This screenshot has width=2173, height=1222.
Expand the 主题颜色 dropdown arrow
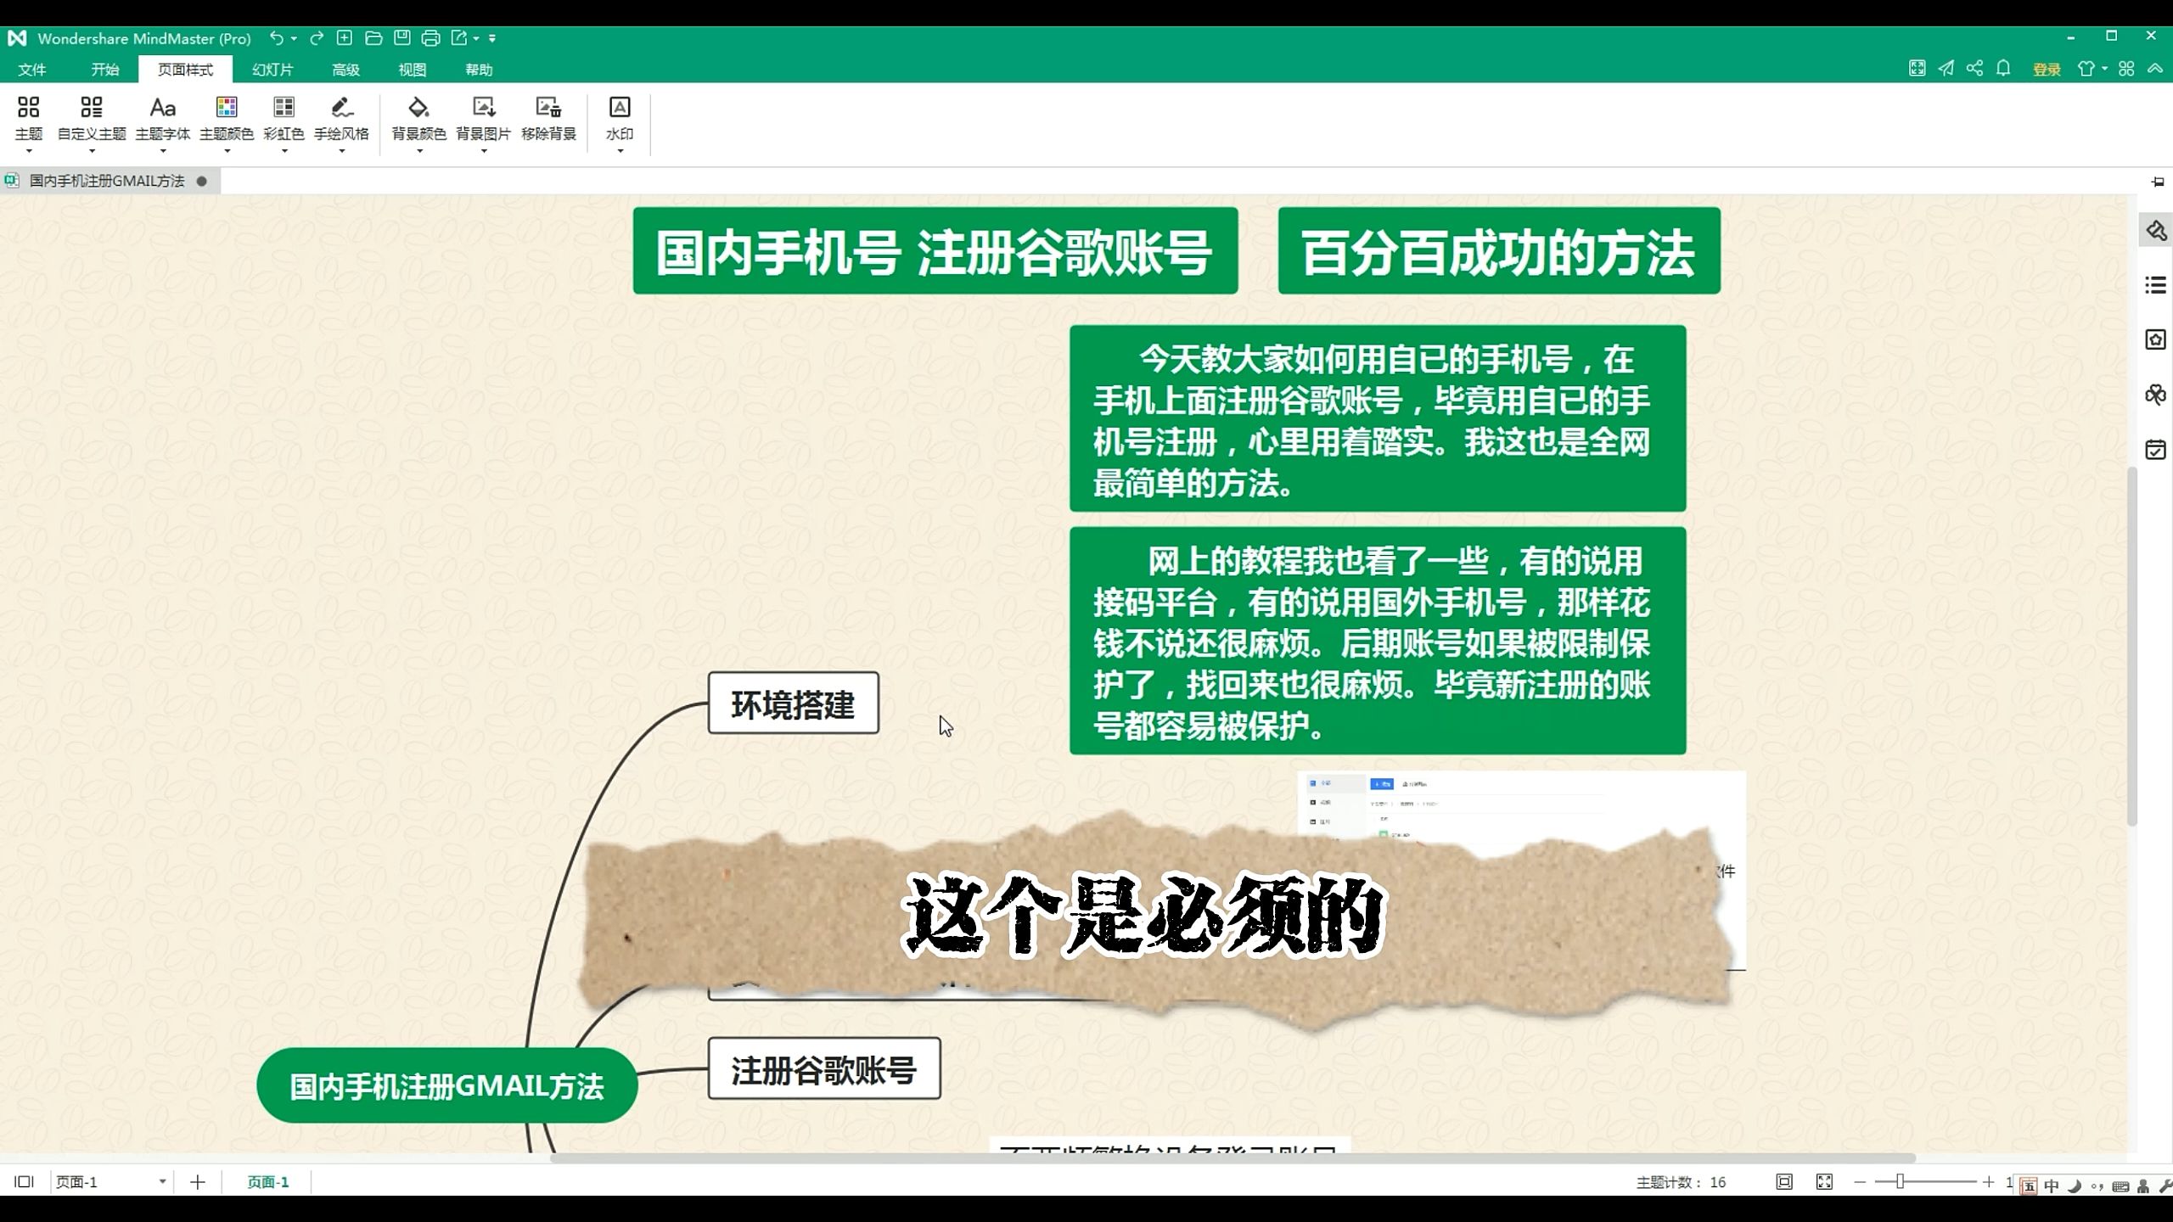click(x=227, y=151)
